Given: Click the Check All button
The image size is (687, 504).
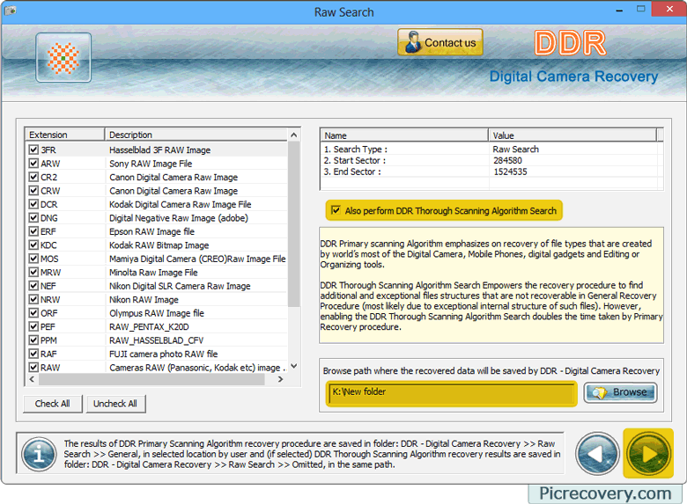Looking at the screenshot, I should 53,404.
